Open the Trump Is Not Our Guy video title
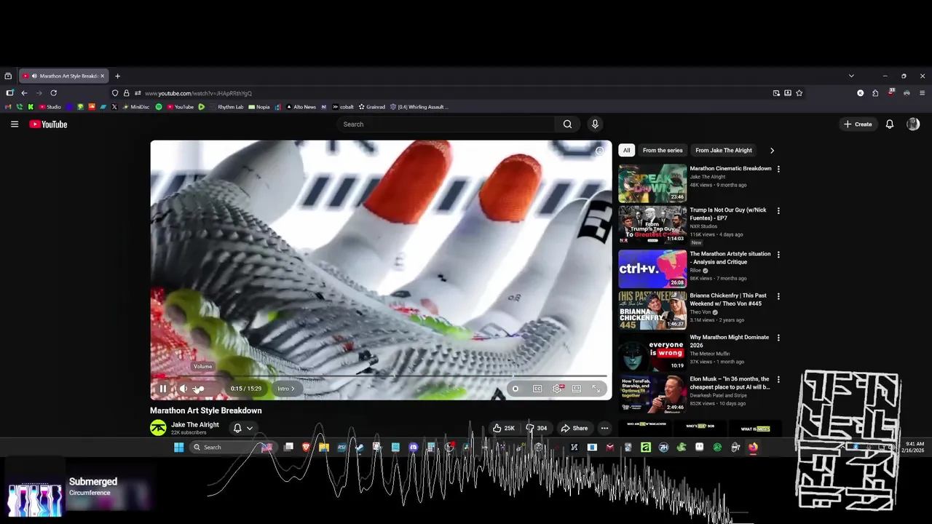932x524 pixels. click(728, 214)
